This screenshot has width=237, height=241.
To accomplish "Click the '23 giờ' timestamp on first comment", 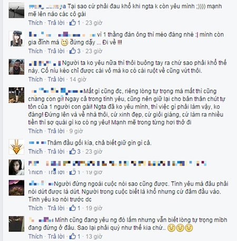I will (94, 23).
